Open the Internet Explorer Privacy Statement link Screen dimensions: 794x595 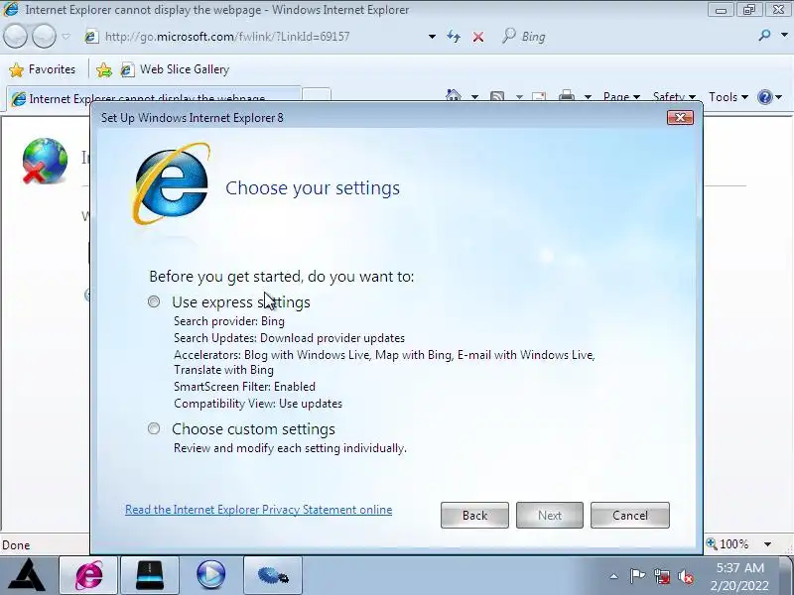pos(259,510)
